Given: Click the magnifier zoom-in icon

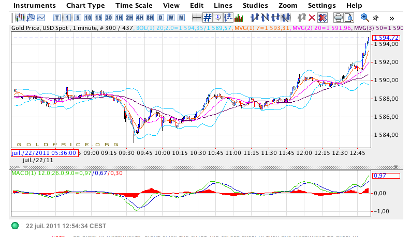Looking at the screenshot, I should [364, 18].
